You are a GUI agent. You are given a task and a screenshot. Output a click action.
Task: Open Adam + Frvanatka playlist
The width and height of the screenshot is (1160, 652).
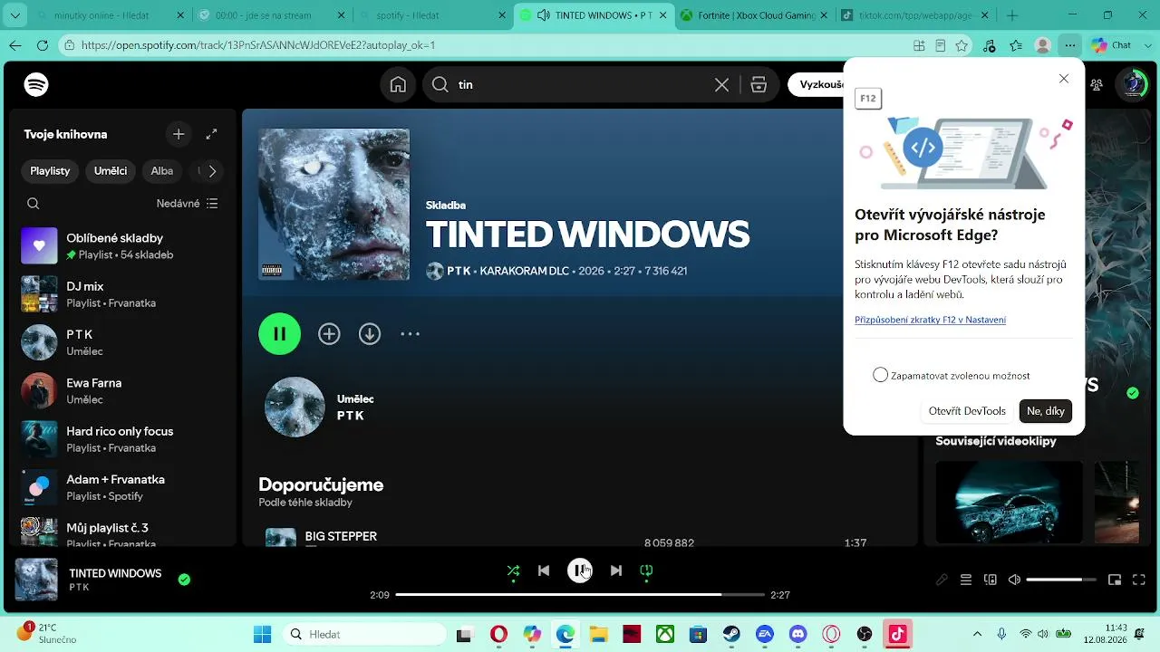(x=121, y=487)
